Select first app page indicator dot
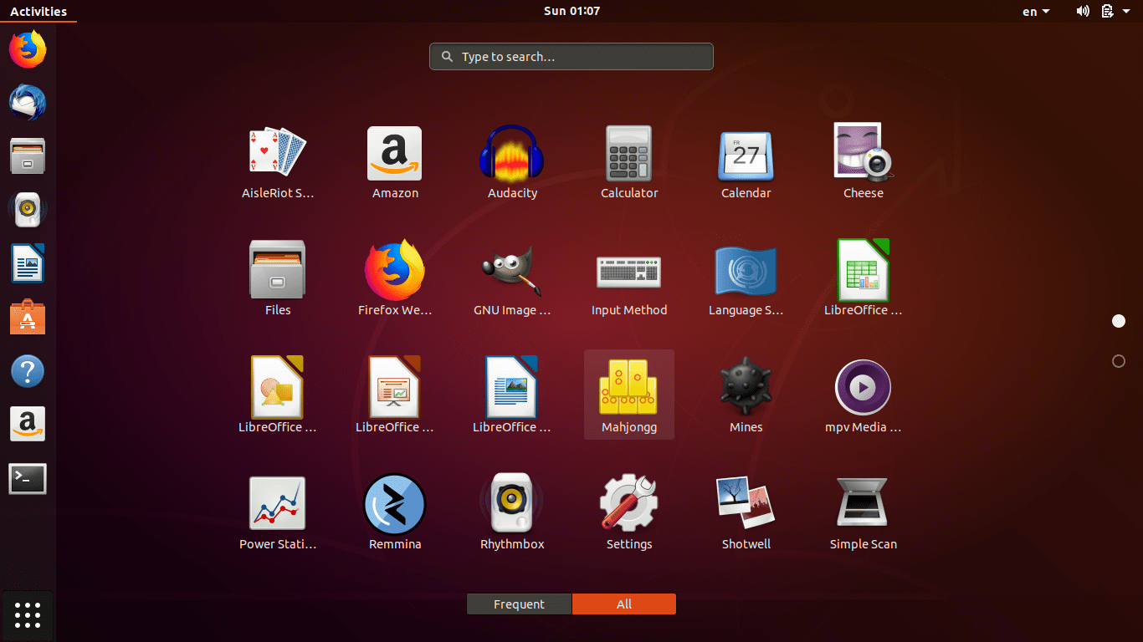1143x642 pixels. 1119,321
